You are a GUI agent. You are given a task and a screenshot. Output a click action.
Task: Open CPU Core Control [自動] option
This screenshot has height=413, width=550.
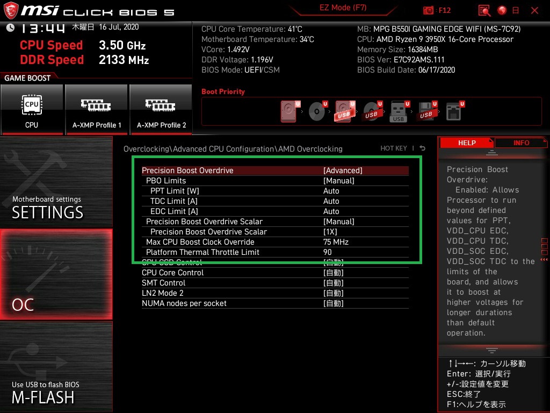[333, 273]
